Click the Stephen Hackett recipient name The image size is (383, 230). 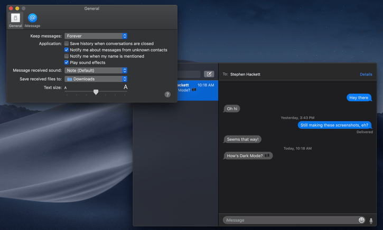pyautogui.click(x=245, y=74)
